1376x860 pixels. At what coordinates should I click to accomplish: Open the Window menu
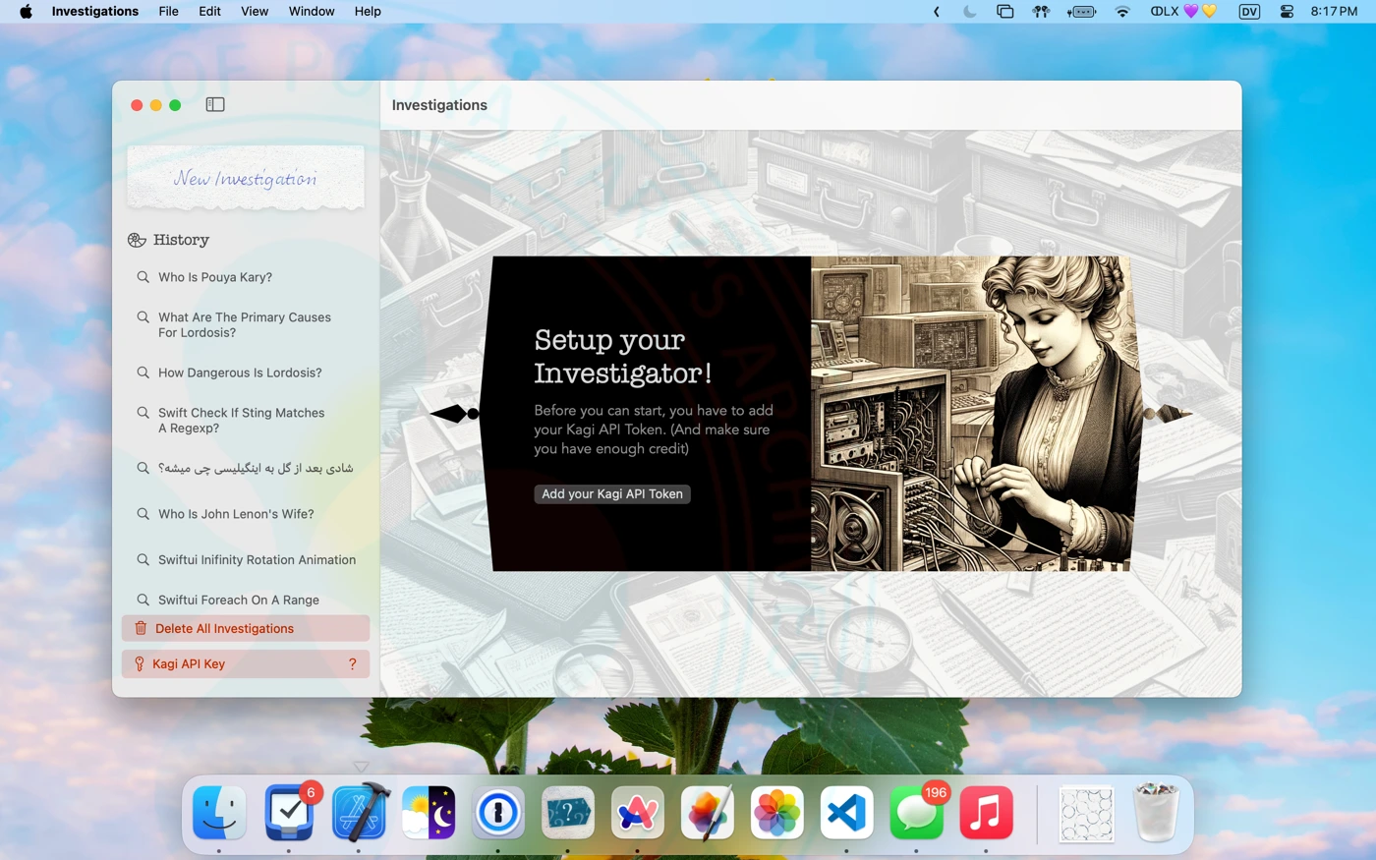click(312, 12)
